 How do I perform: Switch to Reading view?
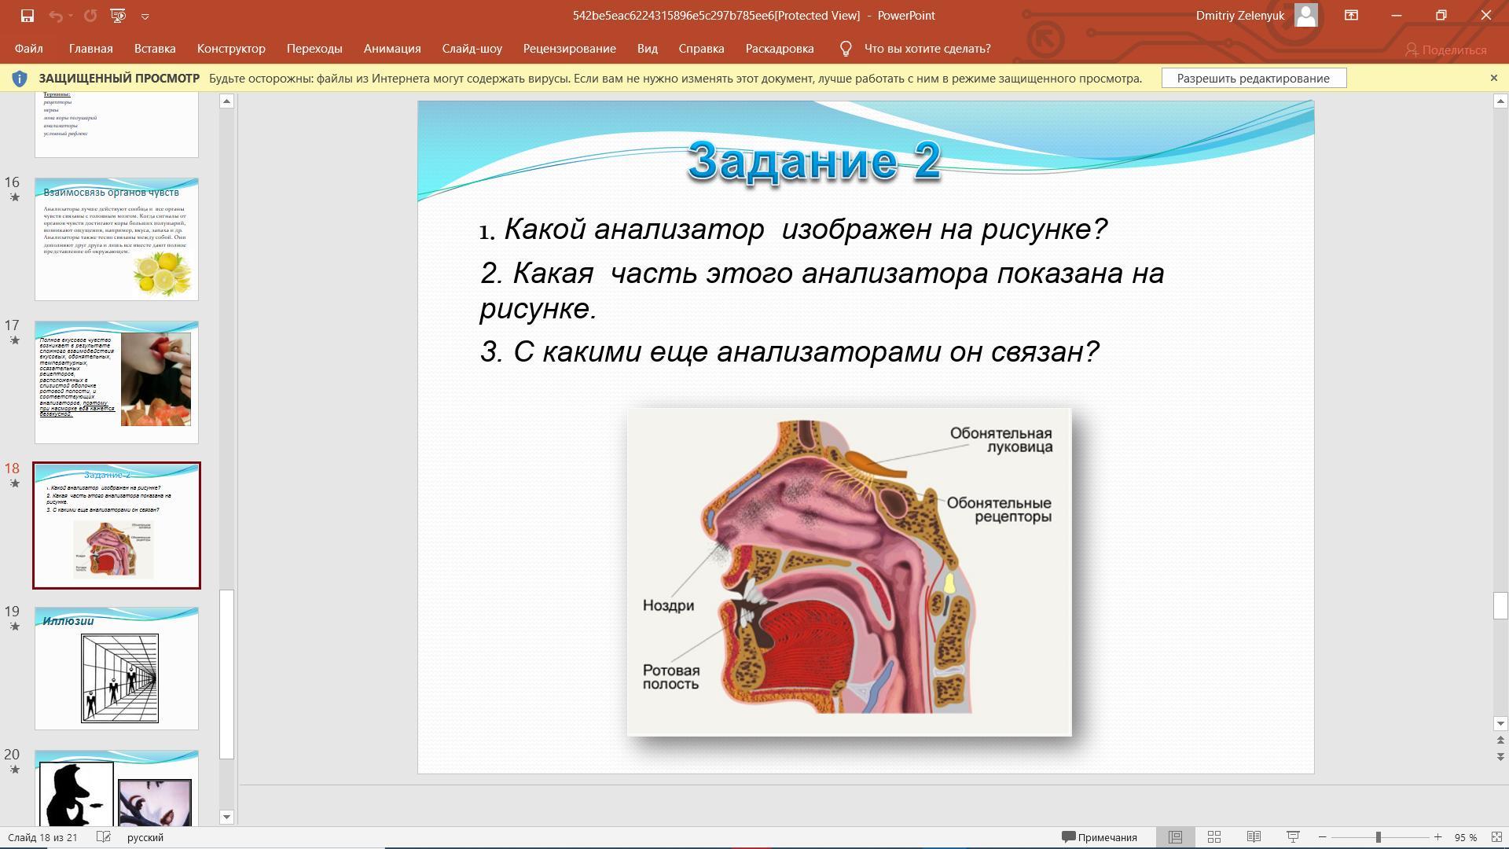pos(1254,837)
